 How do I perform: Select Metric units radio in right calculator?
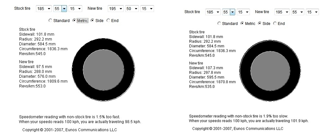pos(242,23)
